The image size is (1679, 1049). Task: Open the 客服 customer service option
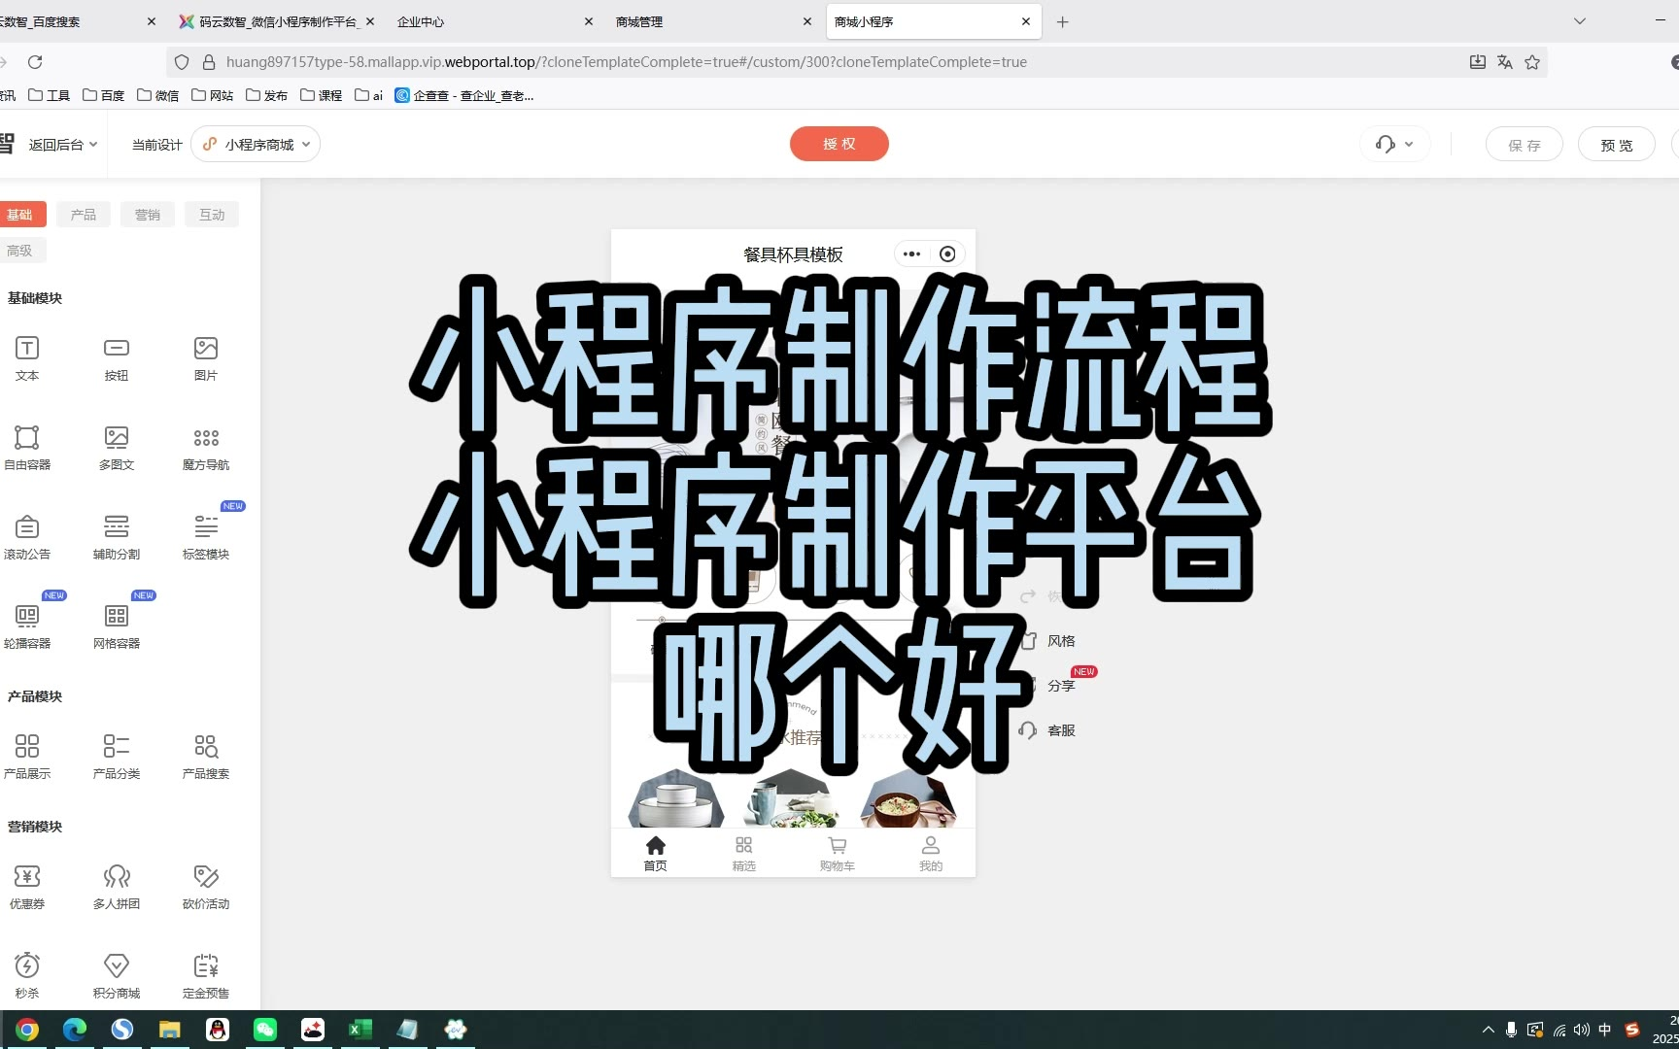coord(1048,730)
